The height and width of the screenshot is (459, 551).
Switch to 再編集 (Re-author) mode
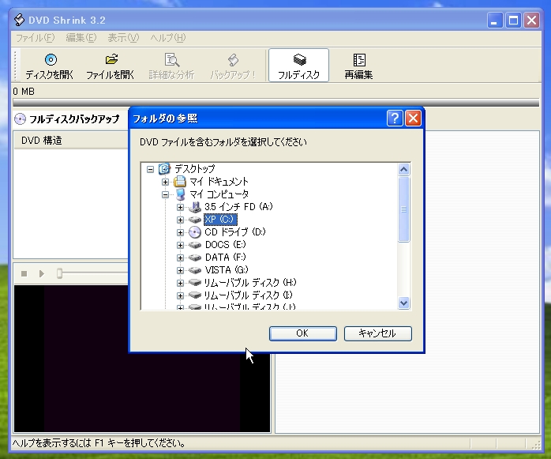(359, 66)
